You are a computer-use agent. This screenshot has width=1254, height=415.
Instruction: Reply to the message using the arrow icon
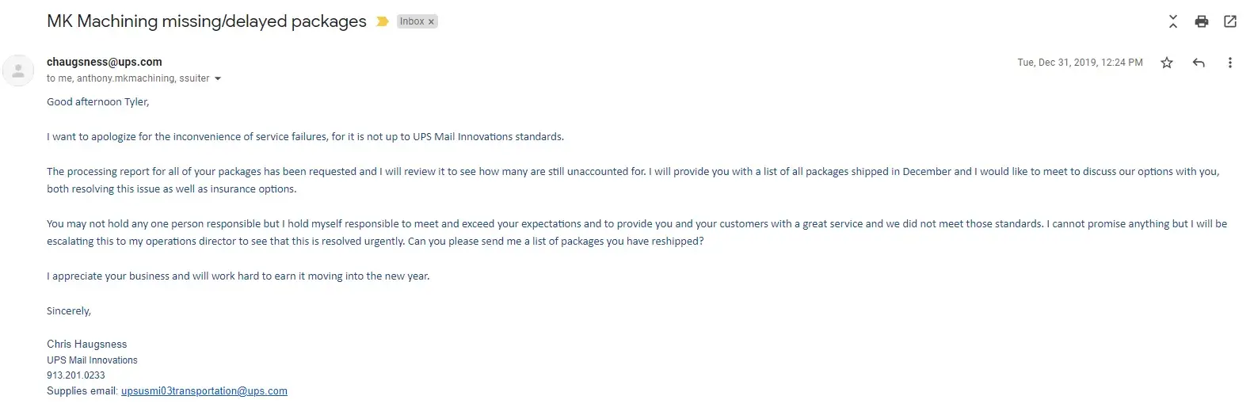click(x=1199, y=63)
